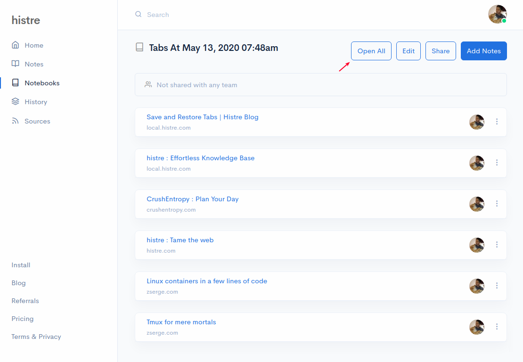Click the search magnifier icon
Viewport: 523px width, 362px height.
pyautogui.click(x=138, y=14)
